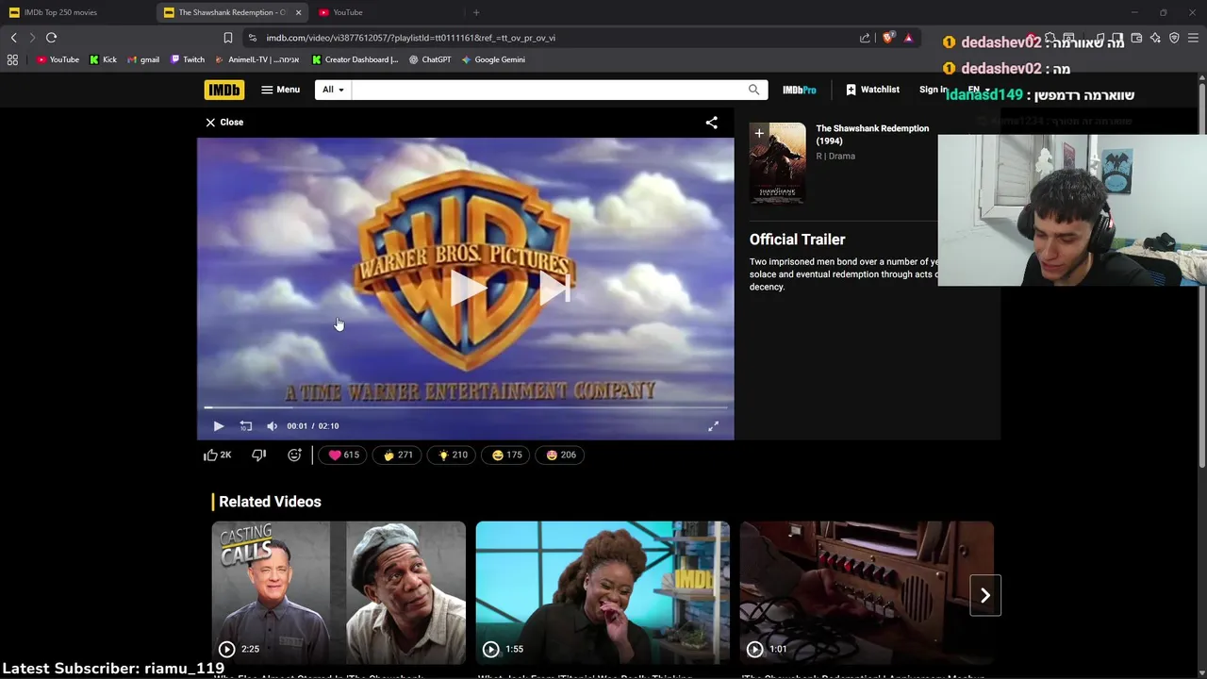
Task: React with the star-eyes emoji 206
Action: pos(560,455)
